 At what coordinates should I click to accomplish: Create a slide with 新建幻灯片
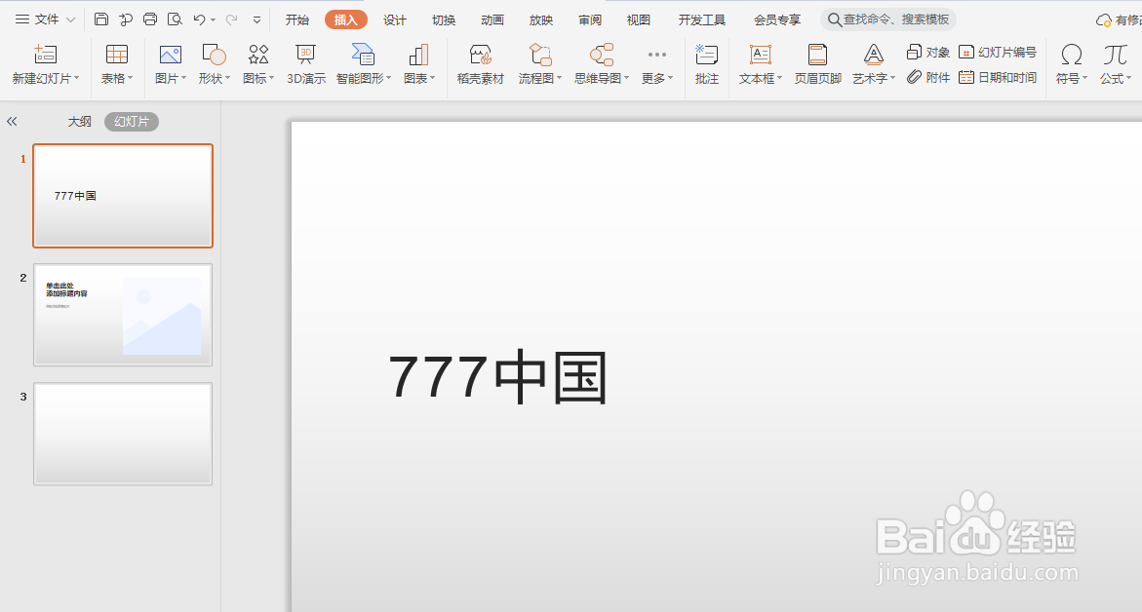point(43,63)
